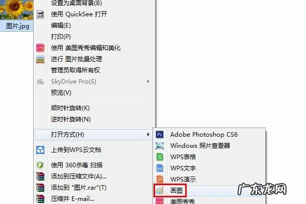Screen dimensions: 306x204
Task: Click the Adobe Photoshop CS6 Ps icon
Action: click(160, 135)
